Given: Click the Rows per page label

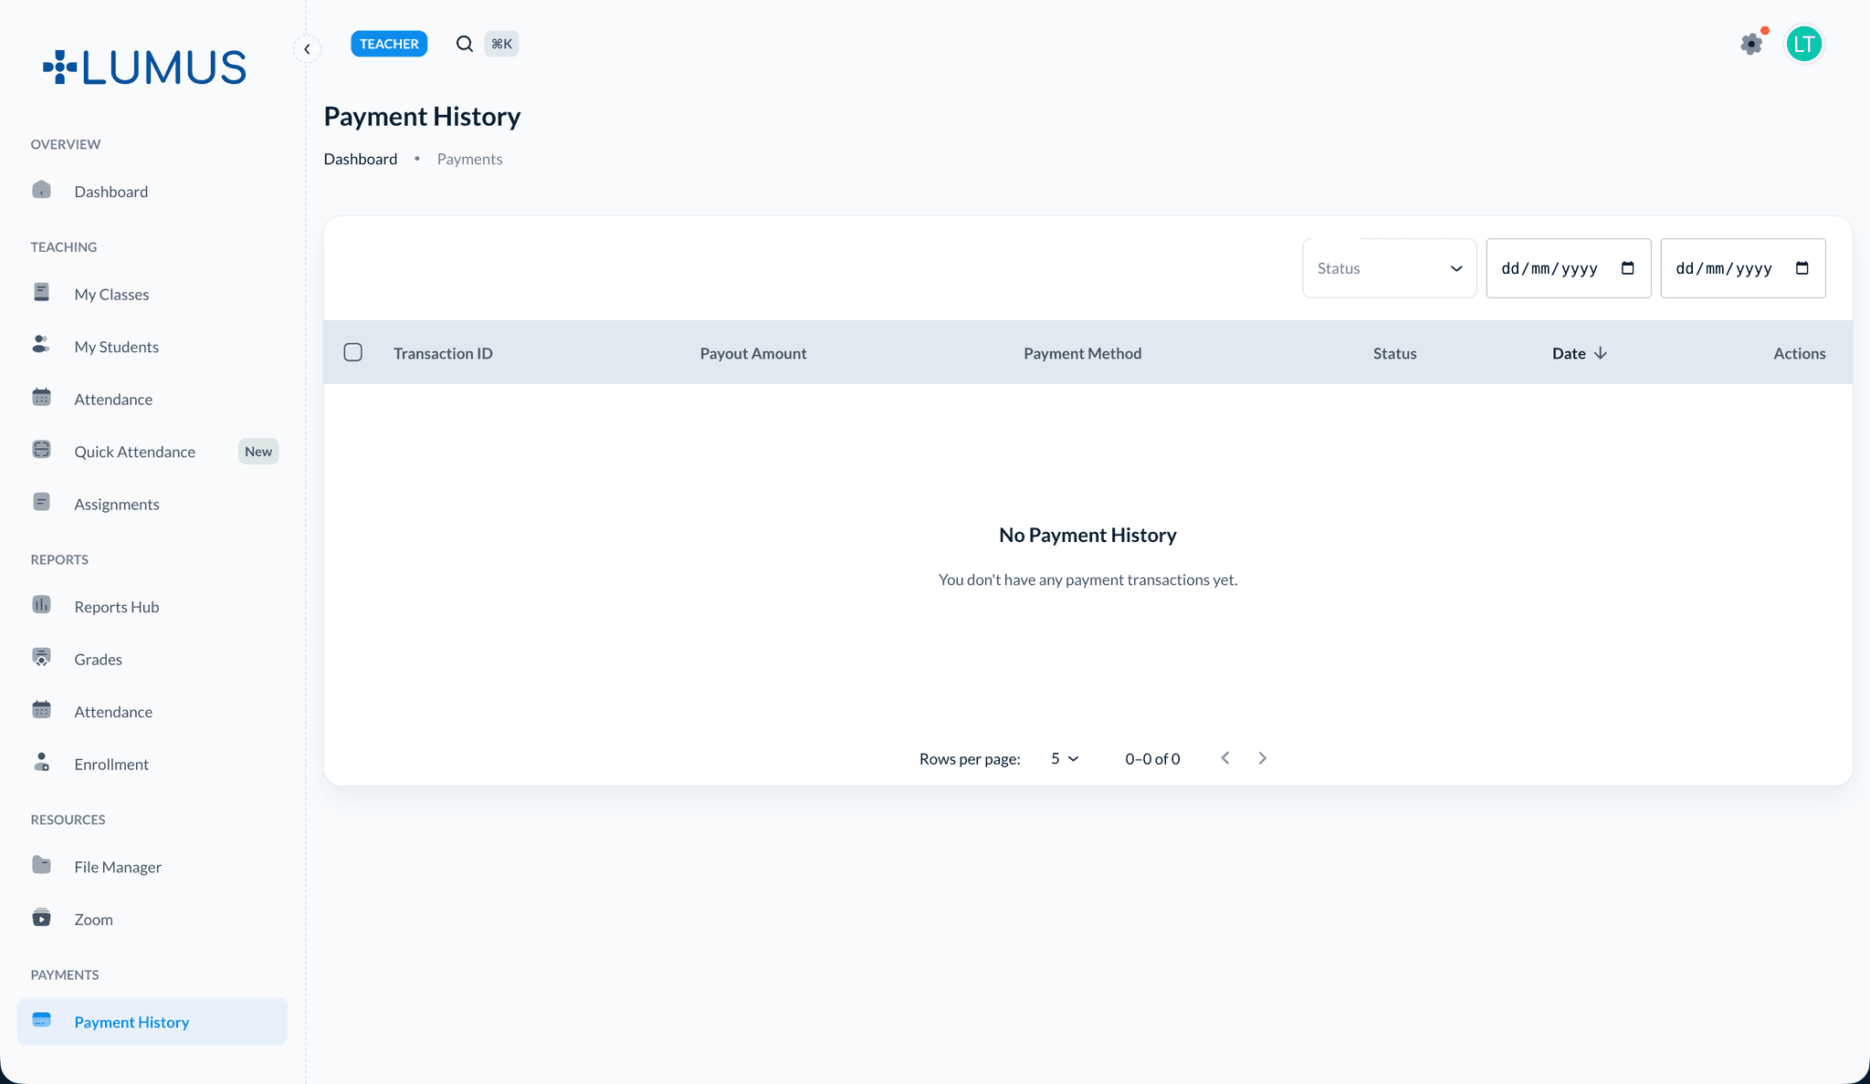Looking at the screenshot, I should point(970,759).
